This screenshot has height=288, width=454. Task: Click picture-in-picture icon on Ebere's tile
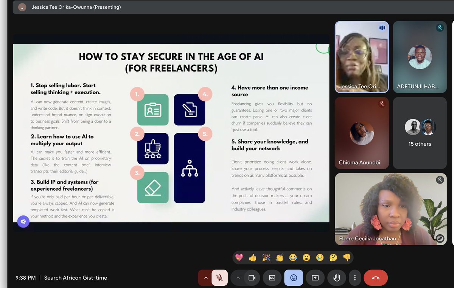pos(440,238)
